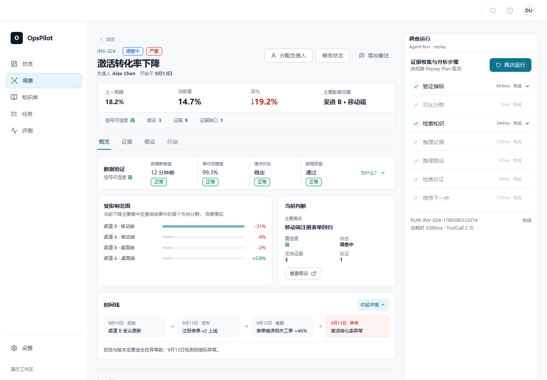This screenshot has height=380, width=547.
Task: Click the check icon for 检索知识
Action: [x=416, y=123]
